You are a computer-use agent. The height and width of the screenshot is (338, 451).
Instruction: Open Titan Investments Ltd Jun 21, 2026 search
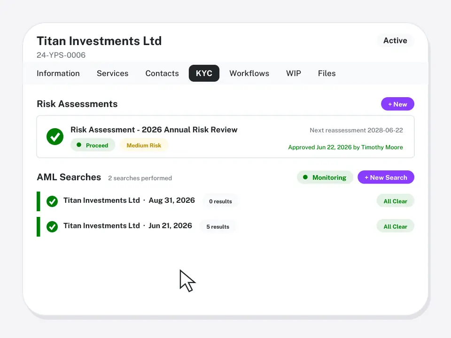tap(128, 226)
